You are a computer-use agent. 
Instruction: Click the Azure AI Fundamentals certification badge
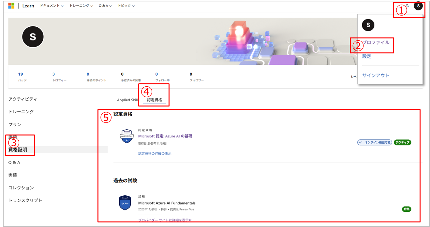pyautogui.click(x=127, y=136)
